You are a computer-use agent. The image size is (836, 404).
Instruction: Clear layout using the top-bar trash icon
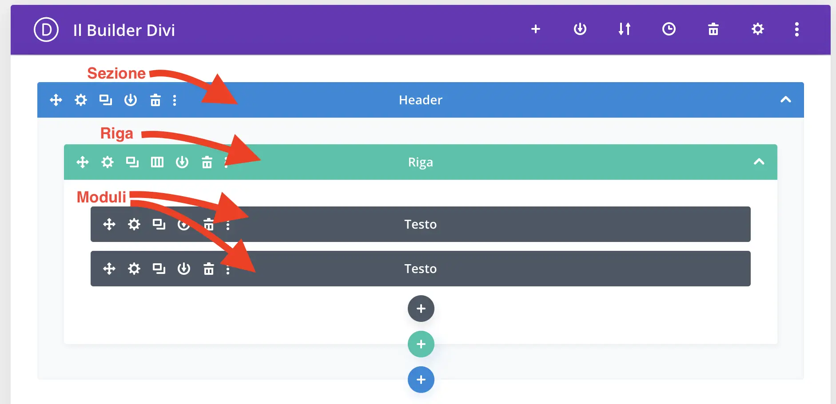coord(713,29)
